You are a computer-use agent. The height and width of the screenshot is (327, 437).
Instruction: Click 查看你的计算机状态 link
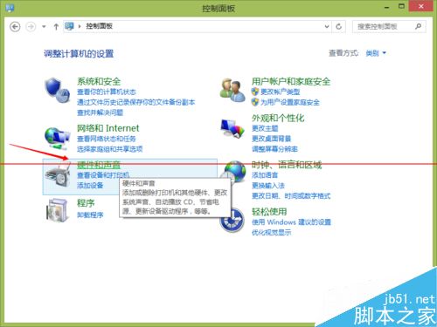click(x=107, y=92)
